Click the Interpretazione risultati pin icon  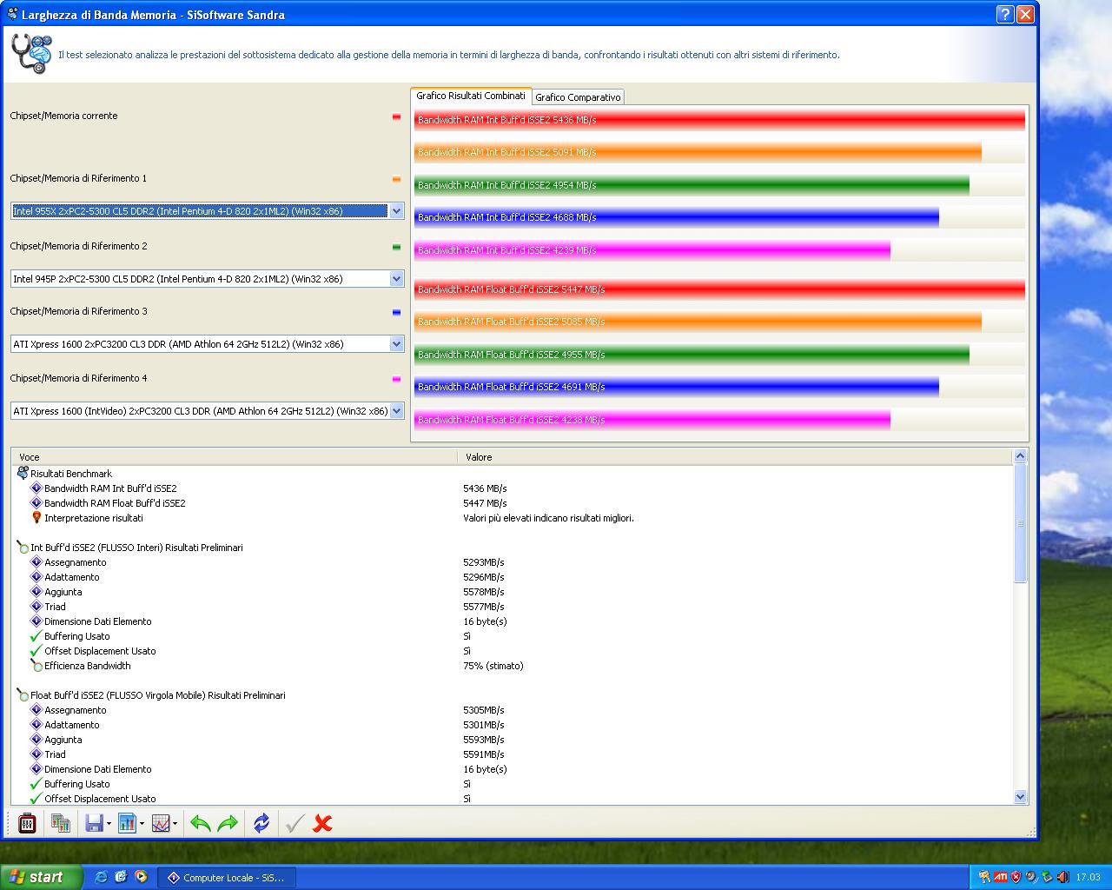tap(36, 517)
